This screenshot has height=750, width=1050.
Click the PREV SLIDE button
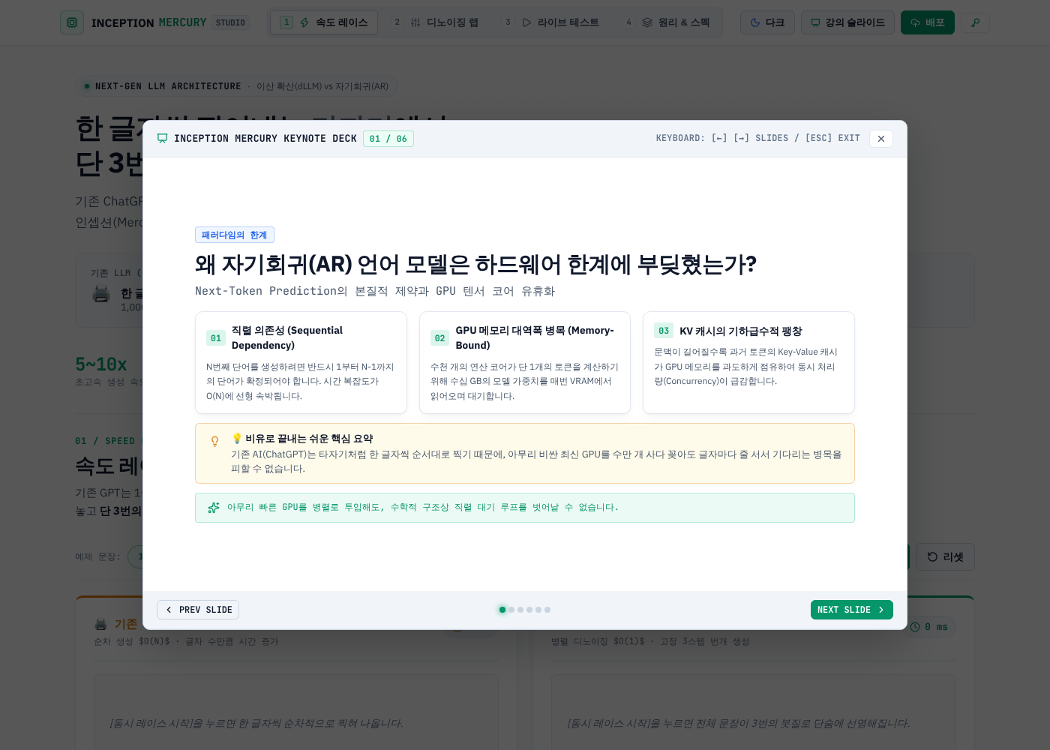coord(198,610)
